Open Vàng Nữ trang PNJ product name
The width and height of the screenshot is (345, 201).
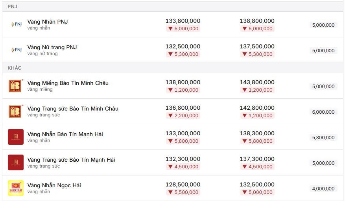(x=52, y=47)
